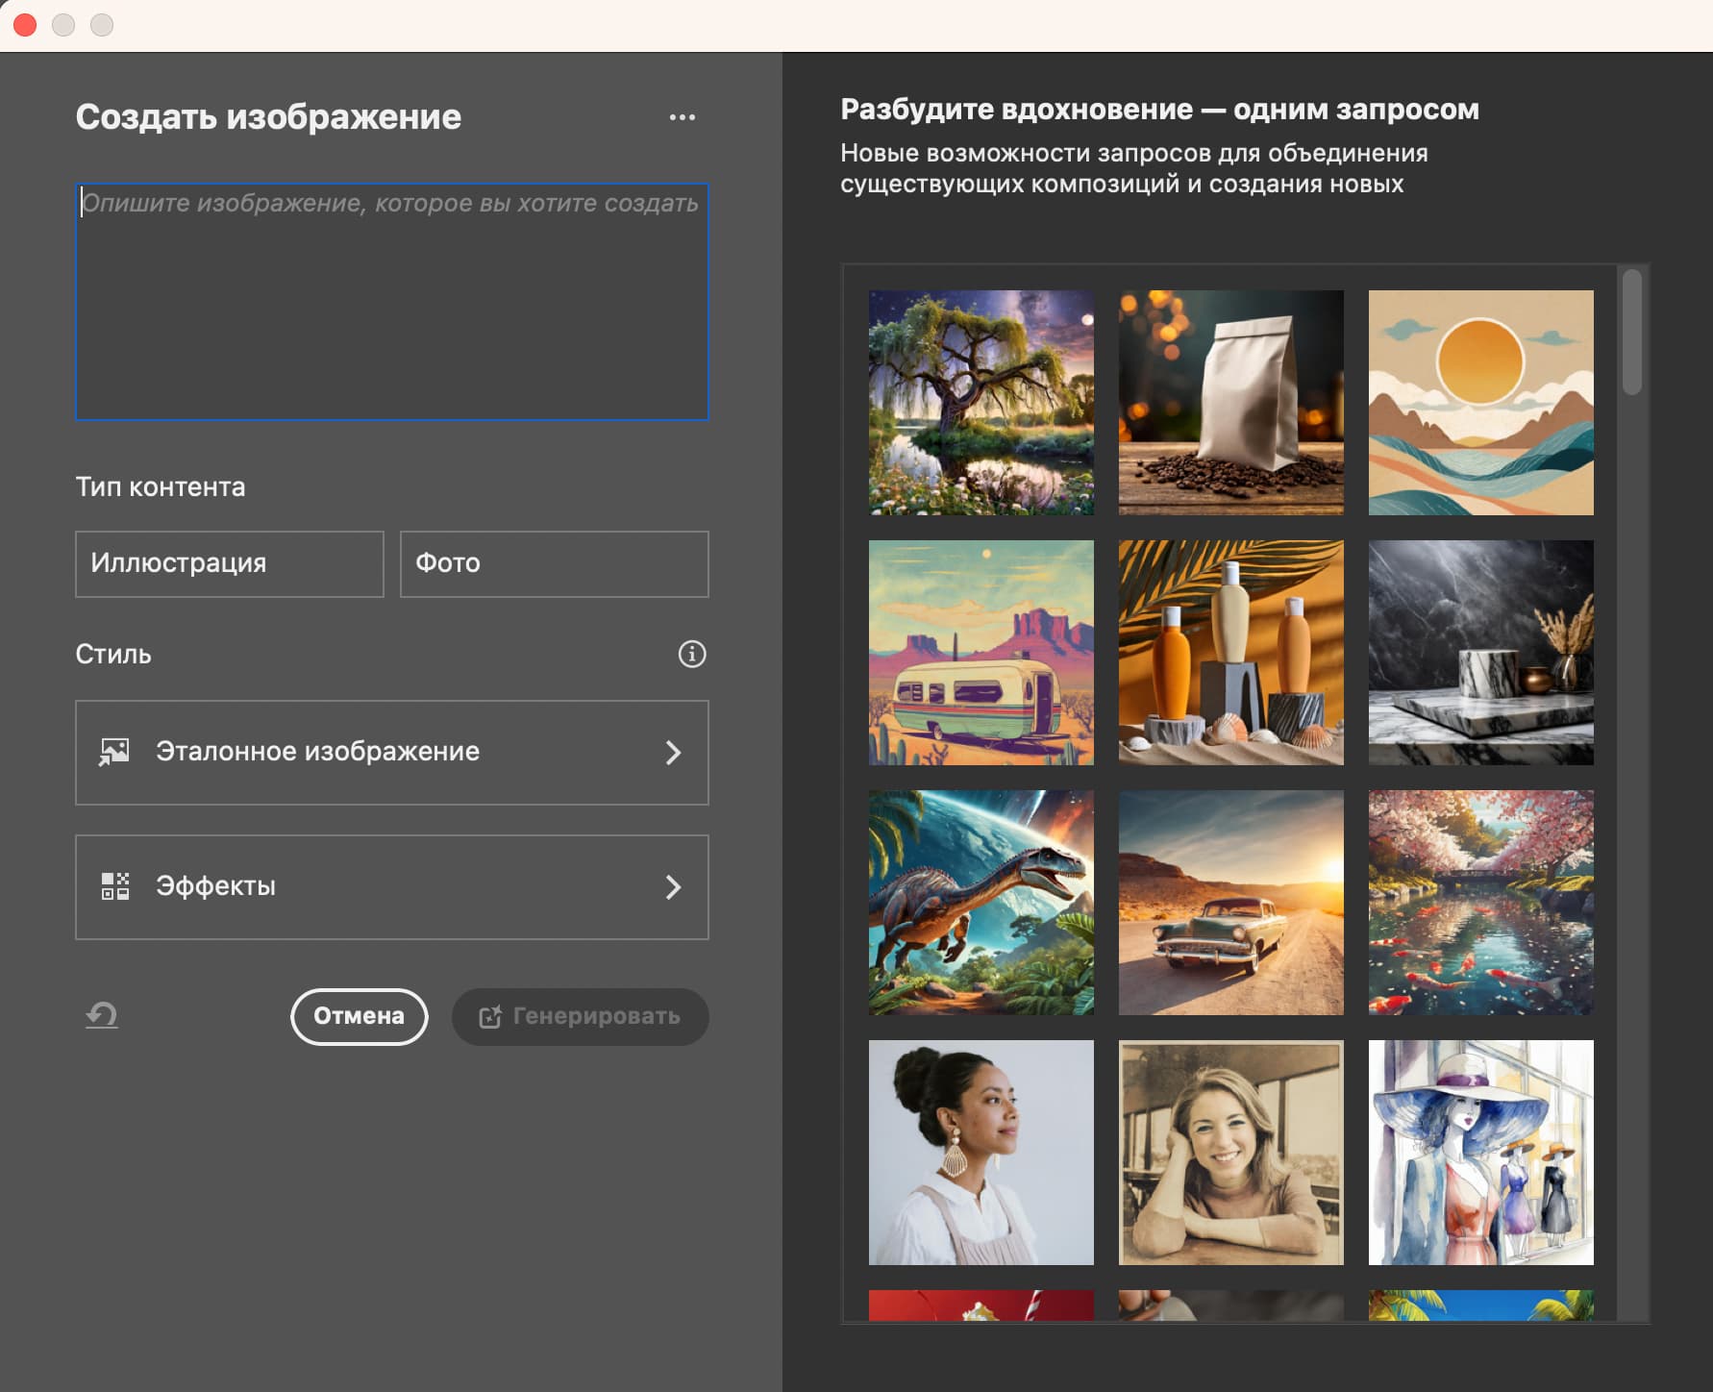Pick the woman profile portrait thumbnail
Viewport: 1713px width, 1392px height.
coord(981,1153)
